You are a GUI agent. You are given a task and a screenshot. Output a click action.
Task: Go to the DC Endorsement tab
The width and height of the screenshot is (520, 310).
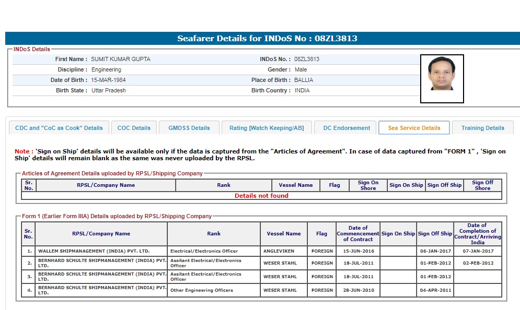[x=346, y=128]
